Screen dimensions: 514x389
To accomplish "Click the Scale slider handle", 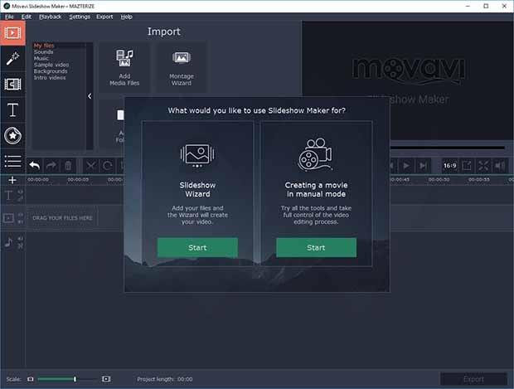I will tap(75, 379).
